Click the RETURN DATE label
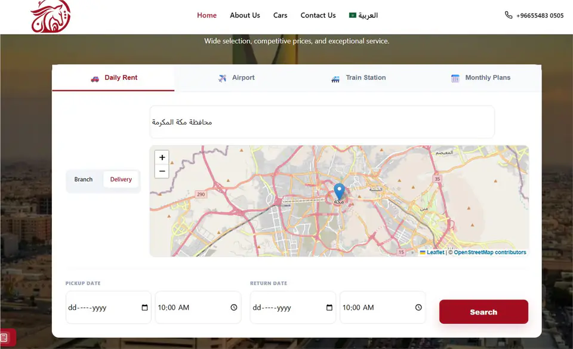This screenshot has width=573, height=349. (269, 283)
